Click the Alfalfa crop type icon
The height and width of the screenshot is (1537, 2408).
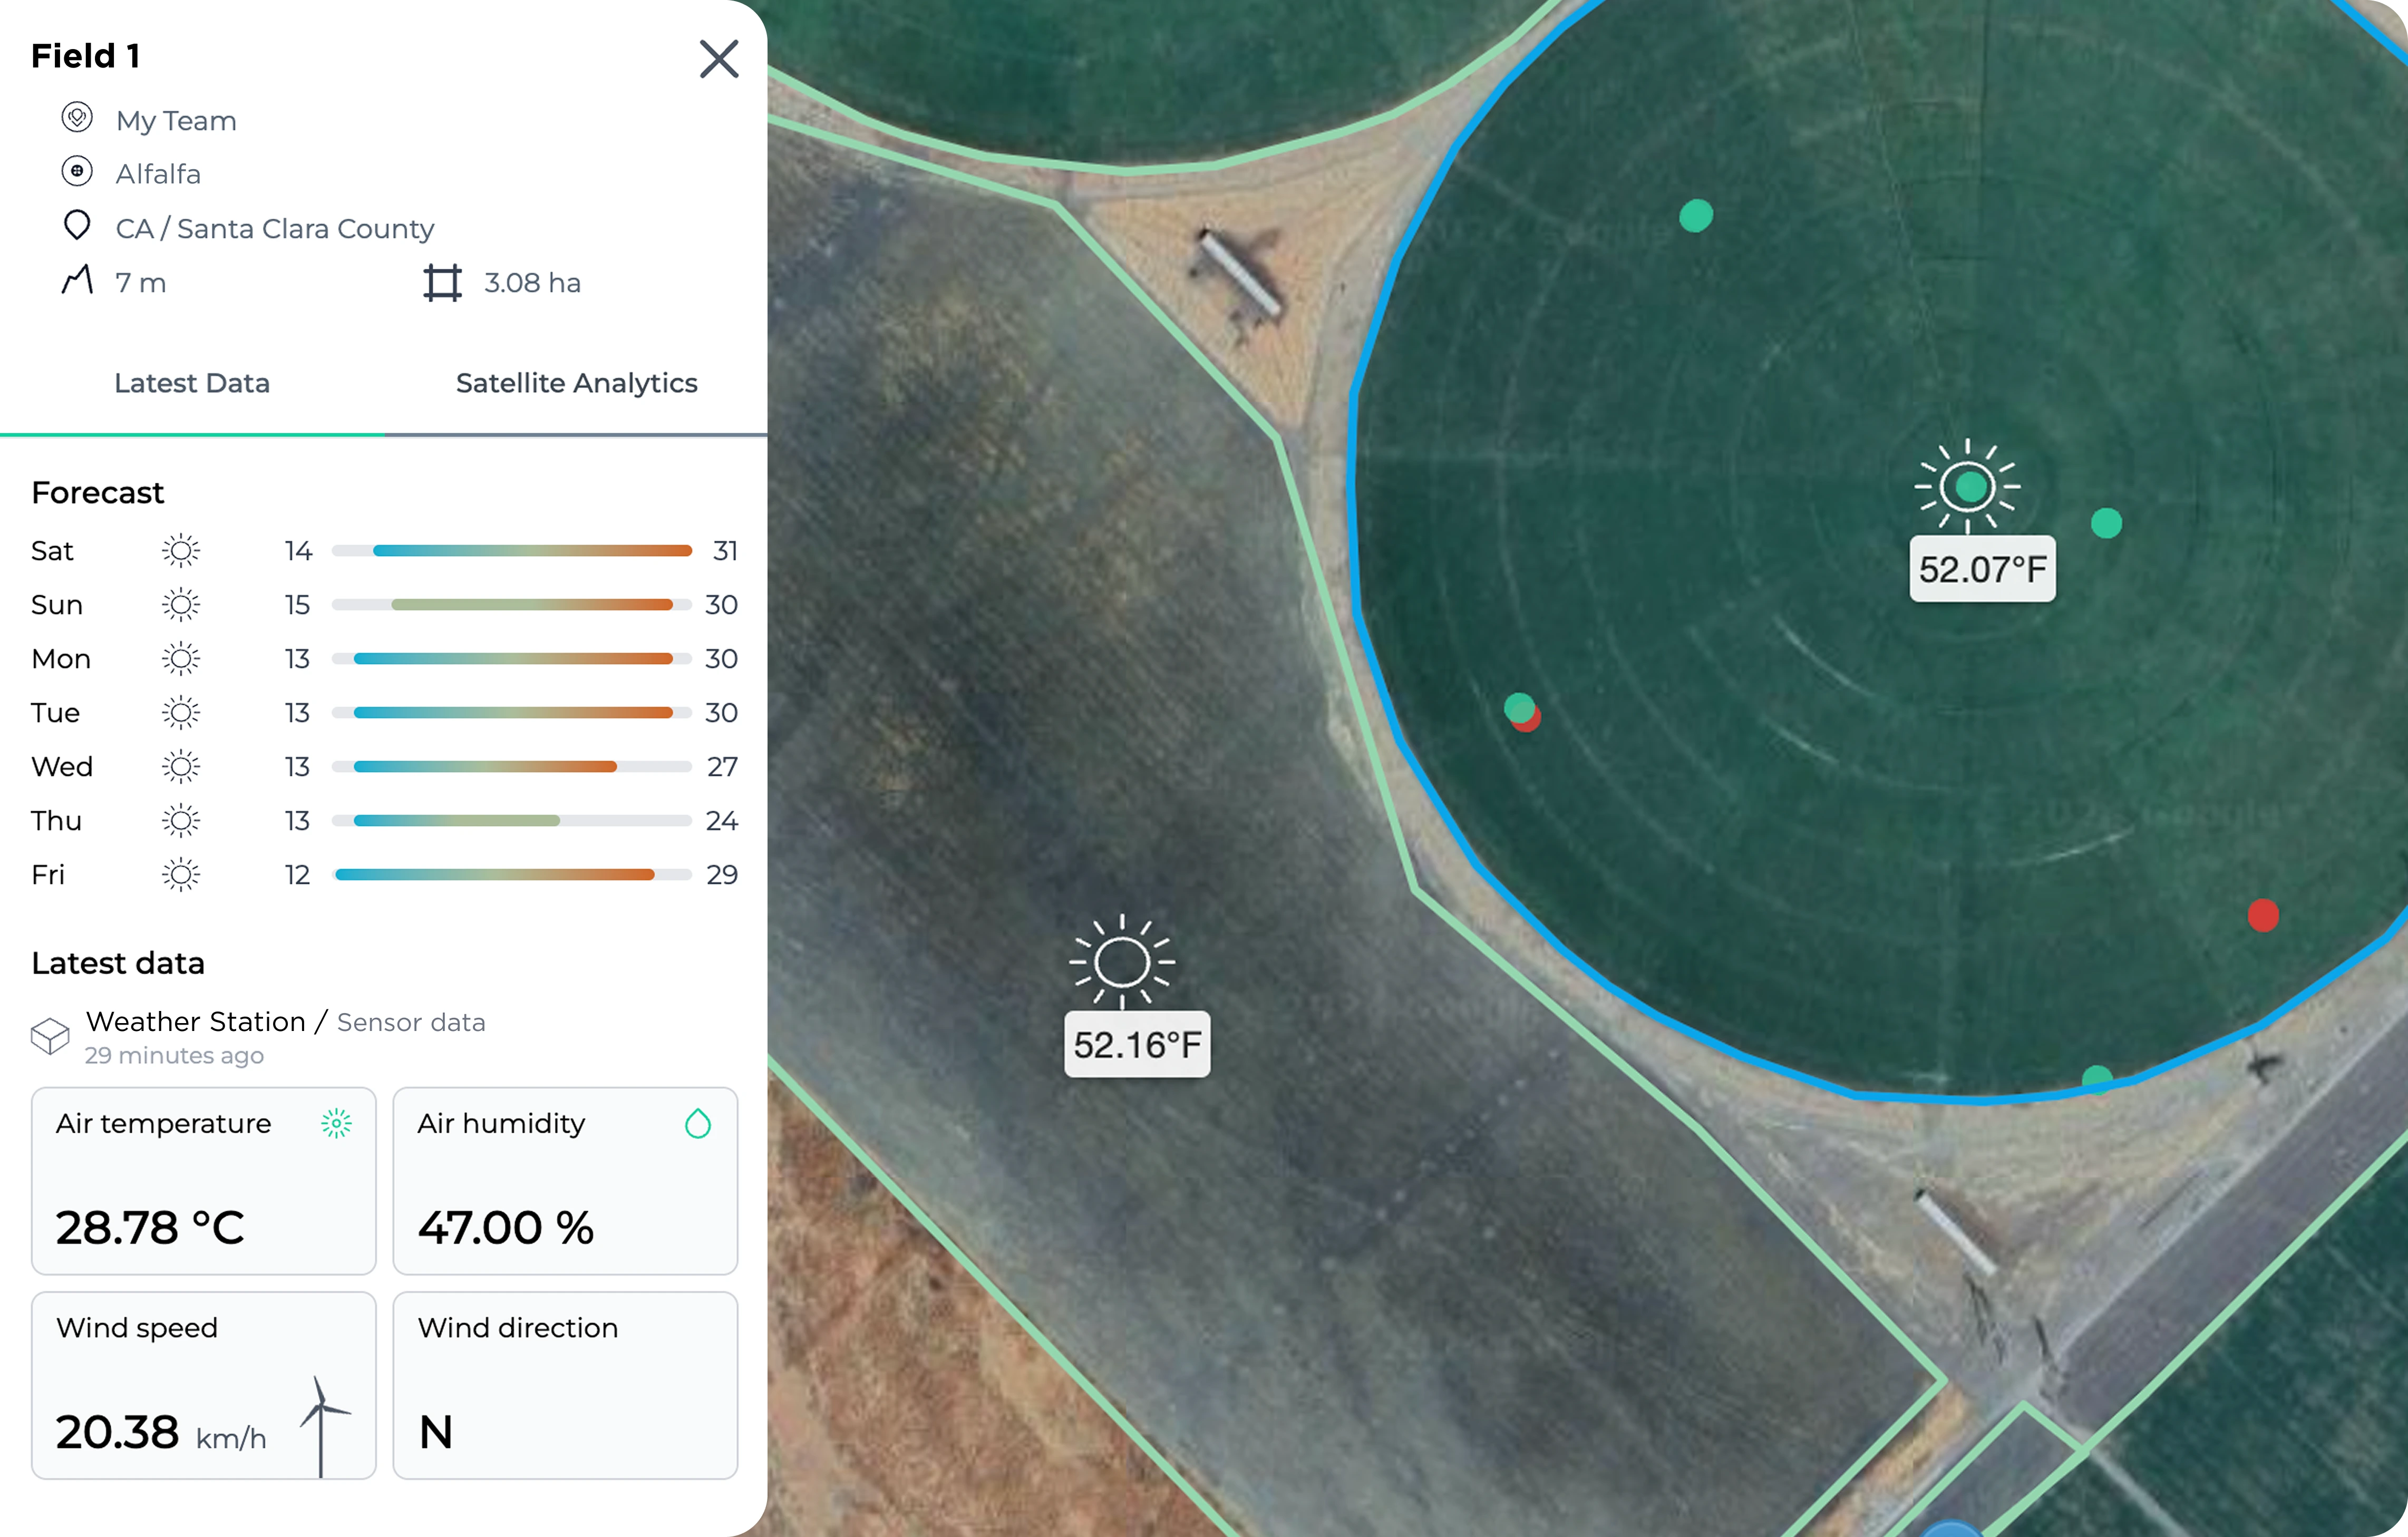(x=77, y=172)
